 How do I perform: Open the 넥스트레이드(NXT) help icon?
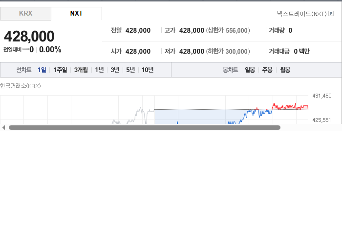(331, 14)
